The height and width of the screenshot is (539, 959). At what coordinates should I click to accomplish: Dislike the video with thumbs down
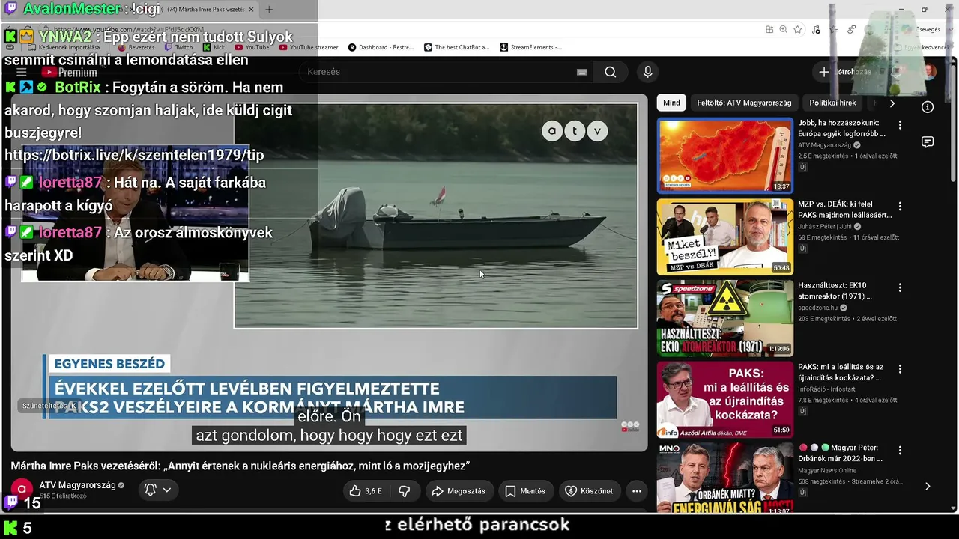[x=405, y=491]
